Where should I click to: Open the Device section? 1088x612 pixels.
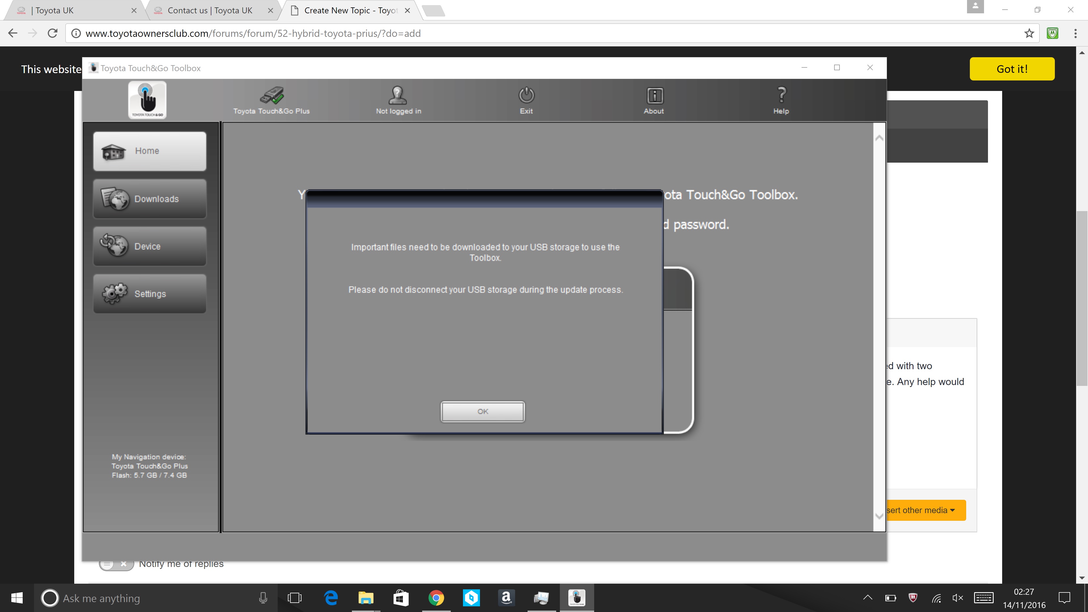coord(150,246)
